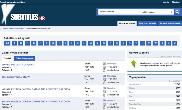Filter subtitles starting with letter U
Viewport: 182px width, 110px height.
[x=142, y=43]
